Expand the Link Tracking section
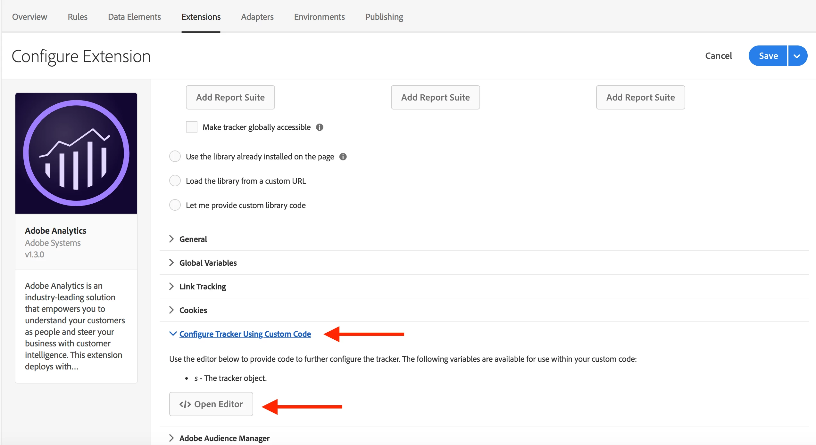The image size is (816, 445). pyautogui.click(x=202, y=287)
